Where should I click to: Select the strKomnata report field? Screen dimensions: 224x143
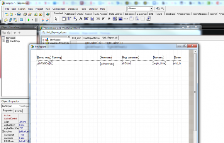pyautogui.click(x=107, y=63)
